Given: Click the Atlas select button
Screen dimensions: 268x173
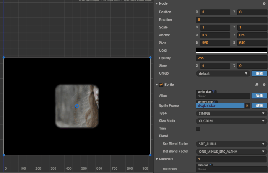Looking at the screenshot, I should [x=259, y=96].
